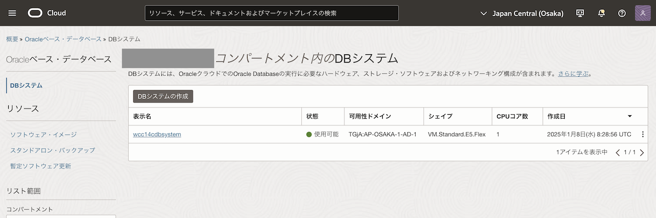Click the シェイプ column header

tap(440, 117)
